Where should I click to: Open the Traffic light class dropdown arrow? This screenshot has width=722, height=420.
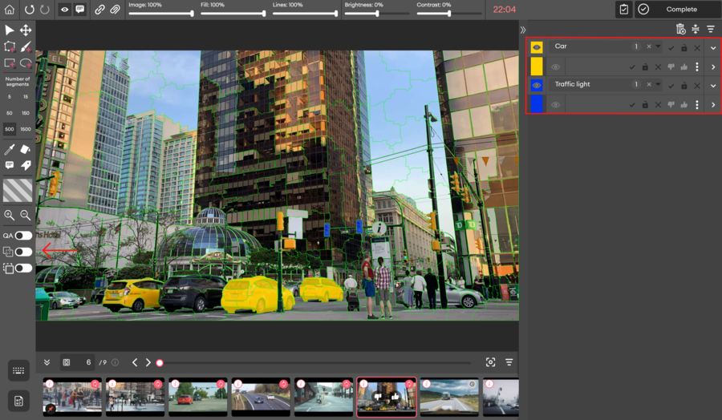click(x=659, y=84)
